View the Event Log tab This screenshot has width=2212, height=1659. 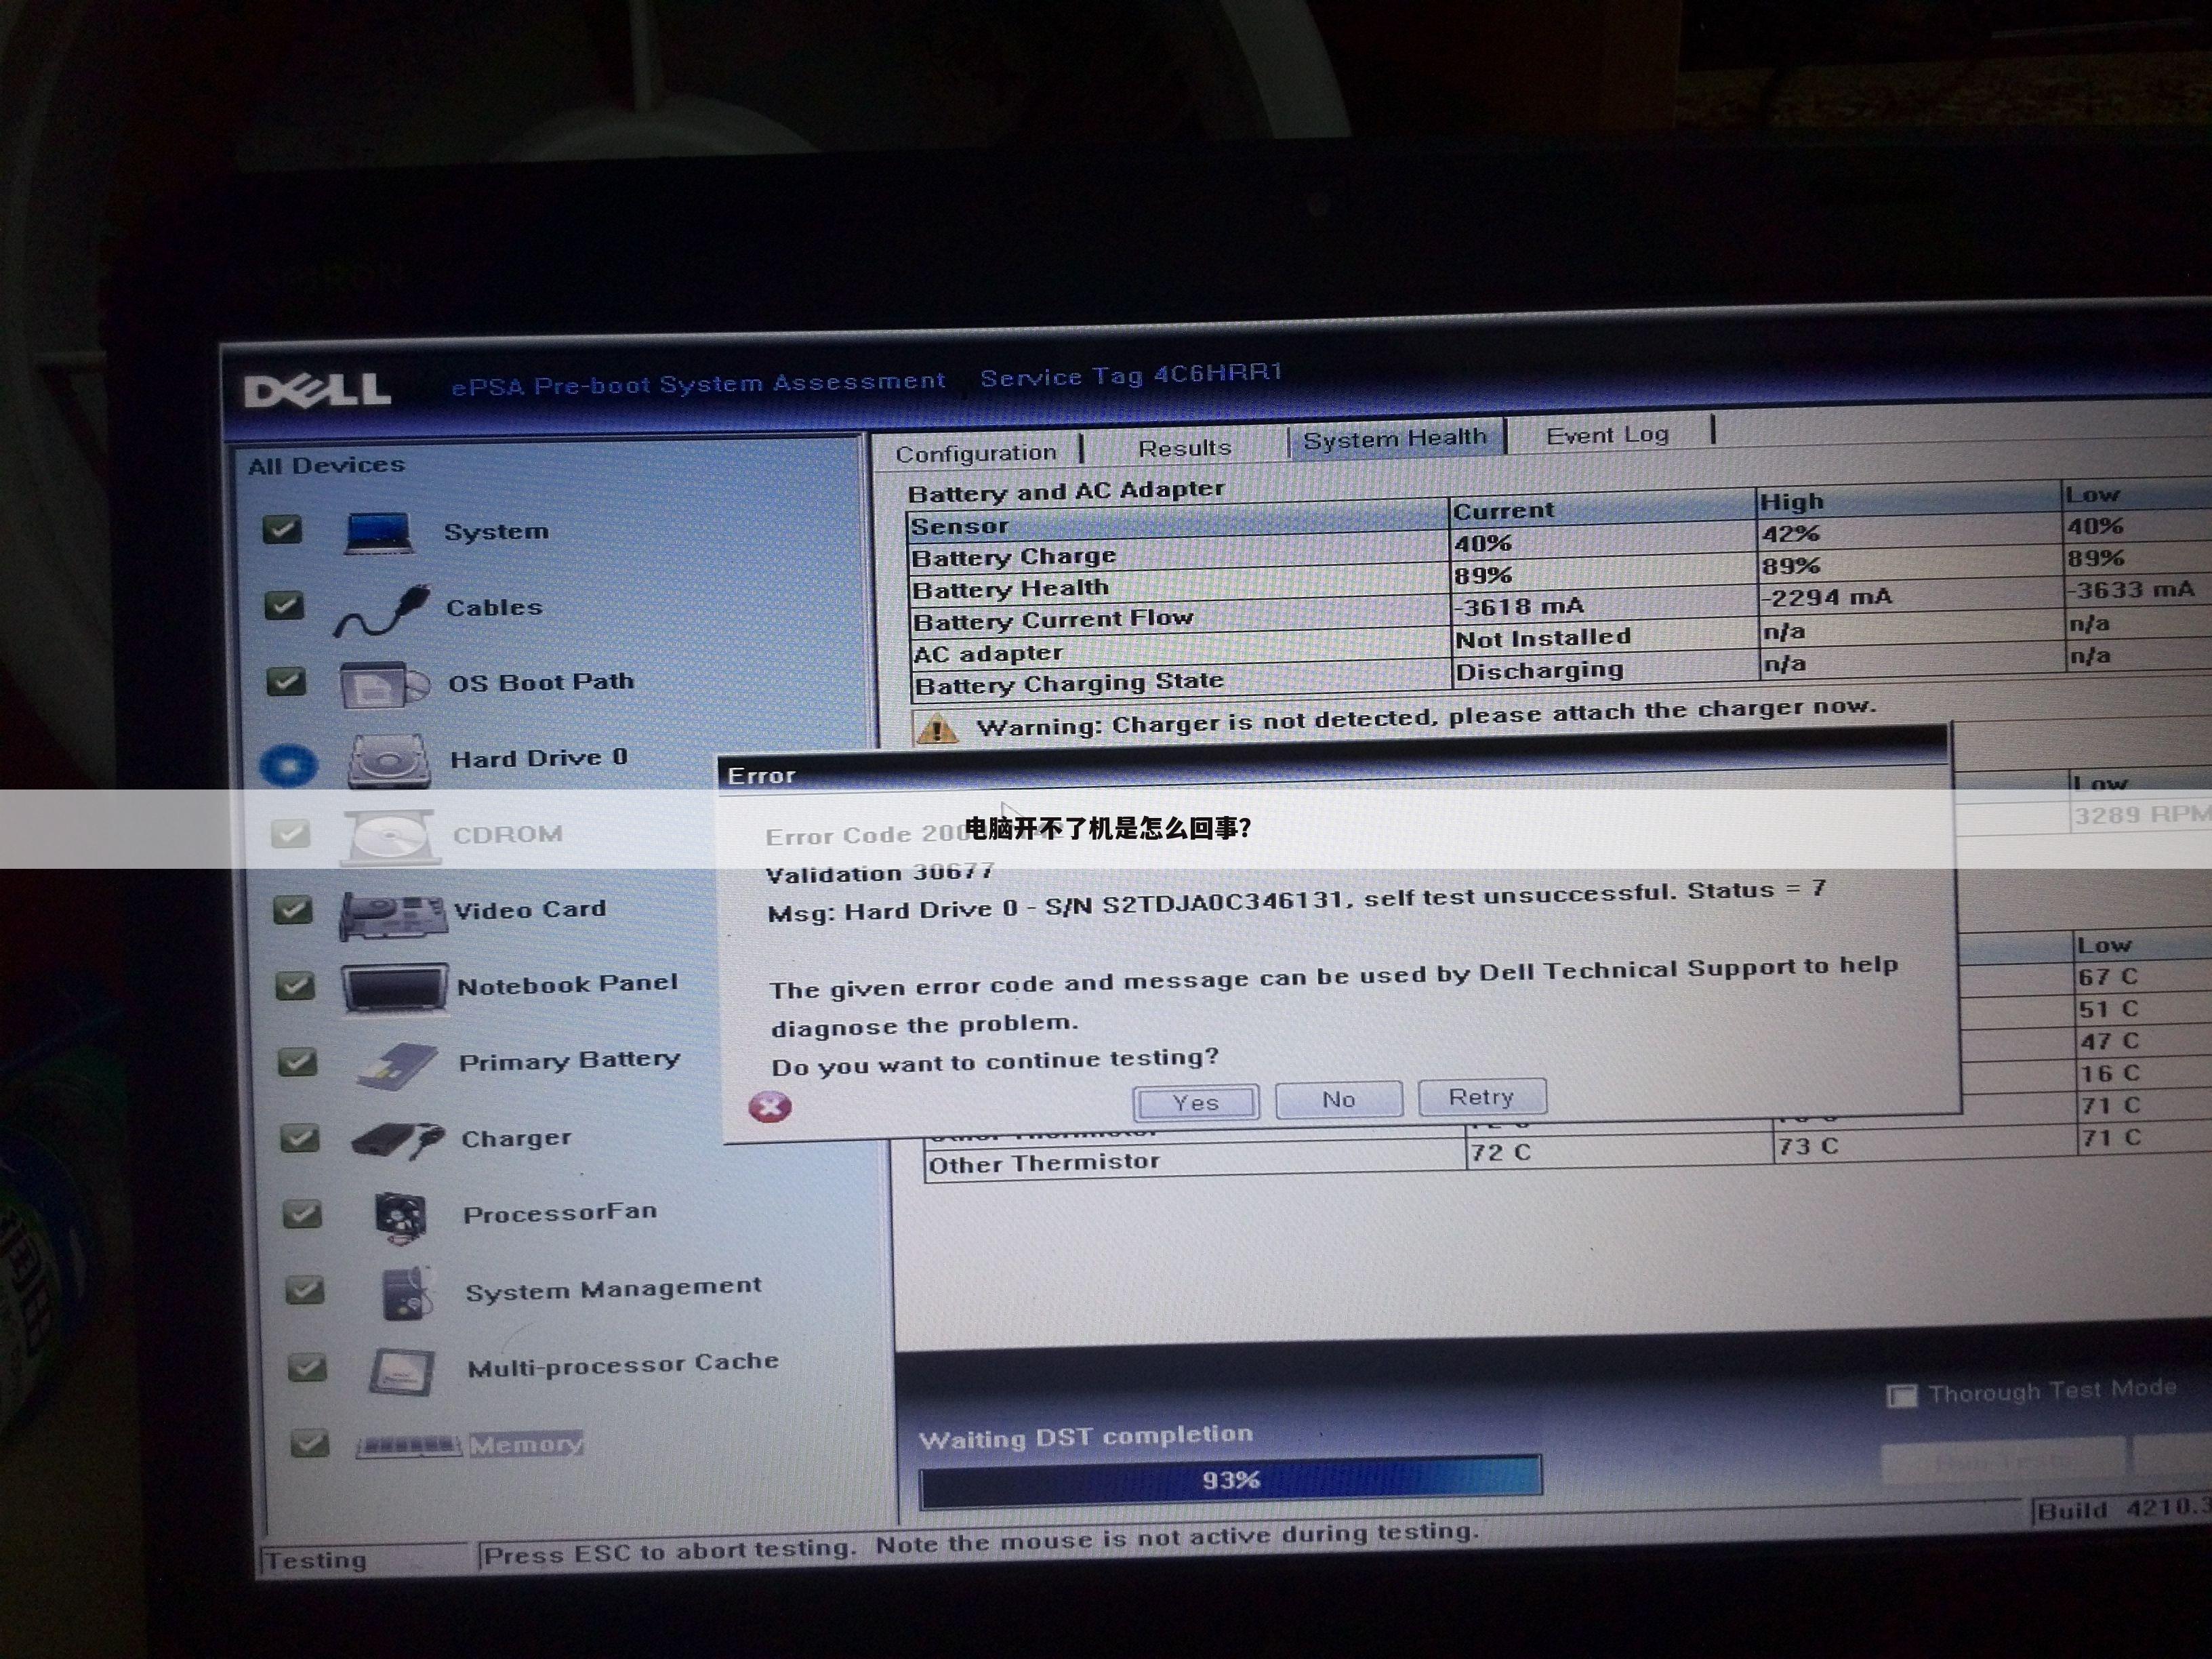pyautogui.click(x=1607, y=435)
